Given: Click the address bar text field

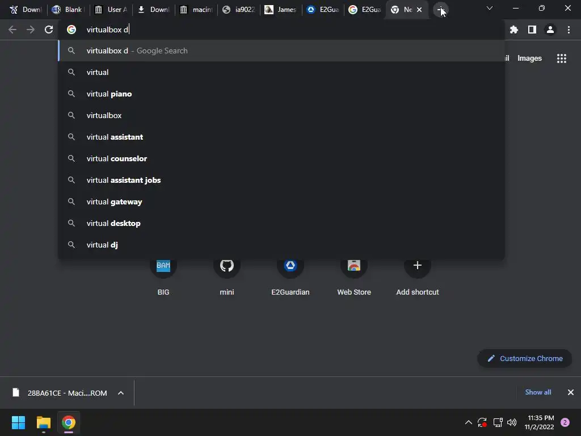Looking at the screenshot, I should (x=281, y=30).
